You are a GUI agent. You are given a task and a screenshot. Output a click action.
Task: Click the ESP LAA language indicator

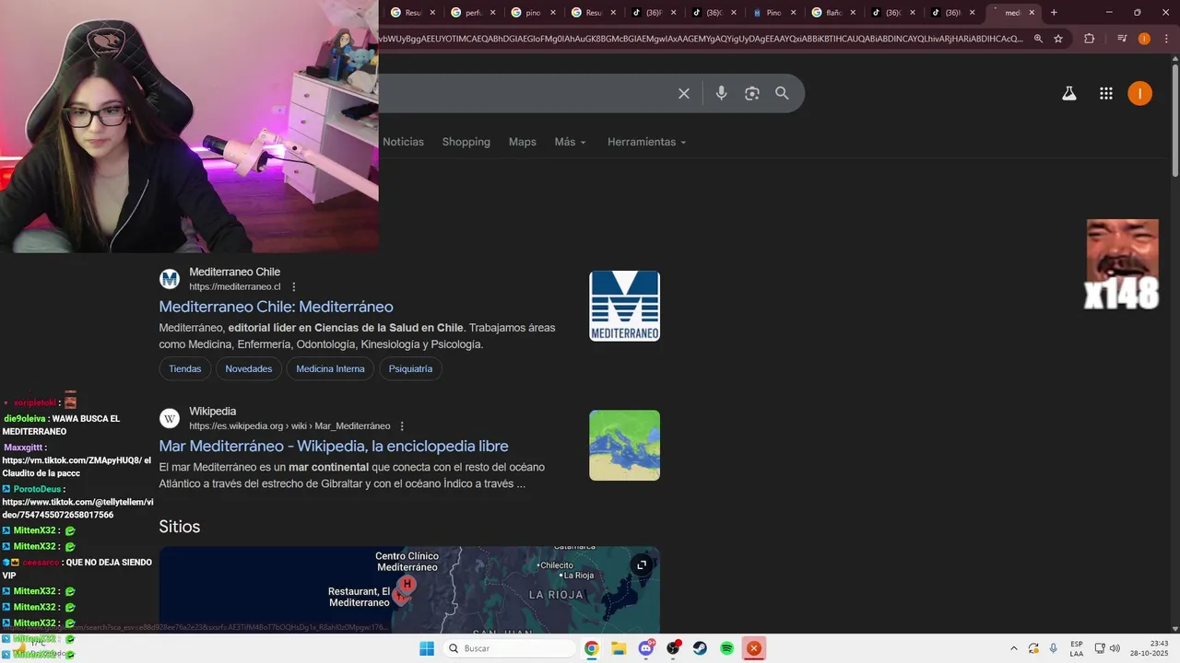pyautogui.click(x=1077, y=648)
